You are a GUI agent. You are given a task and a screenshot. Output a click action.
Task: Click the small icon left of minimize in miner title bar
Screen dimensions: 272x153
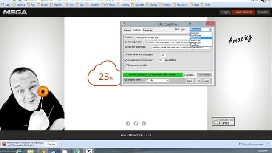point(190,23)
